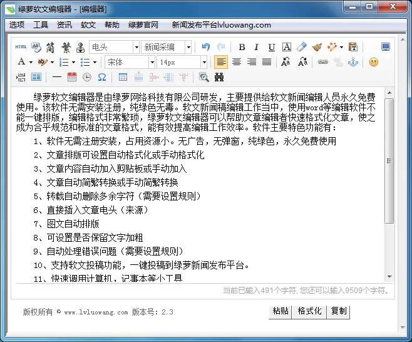Open the numbered list style dropdown
The width and height of the screenshot is (412, 342).
(x=74, y=62)
